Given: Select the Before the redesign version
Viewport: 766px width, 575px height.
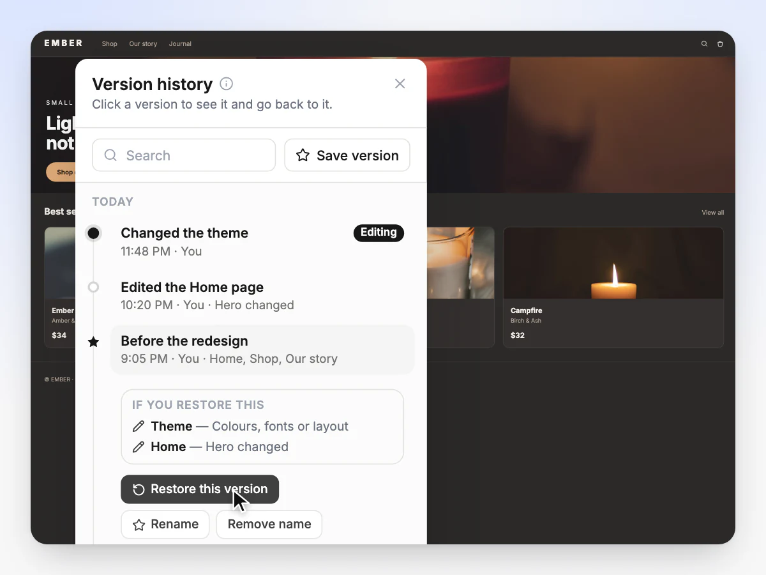Looking at the screenshot, I should tap(262, 349).
